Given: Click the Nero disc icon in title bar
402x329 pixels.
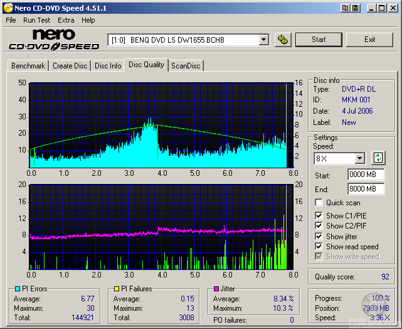Looking at the screenshot, I should (7, 8).
